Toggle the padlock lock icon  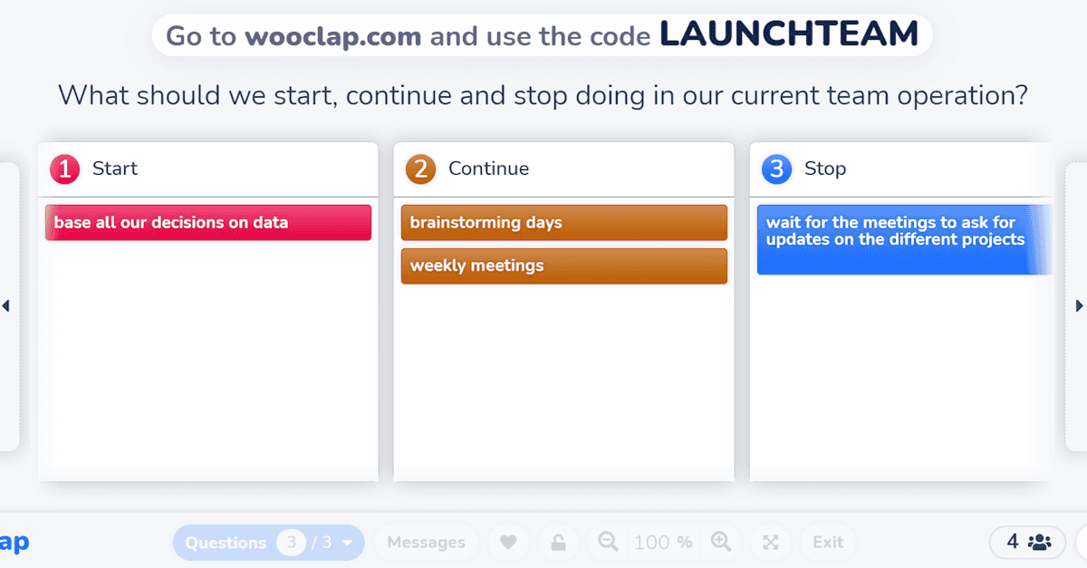[559, 543]
